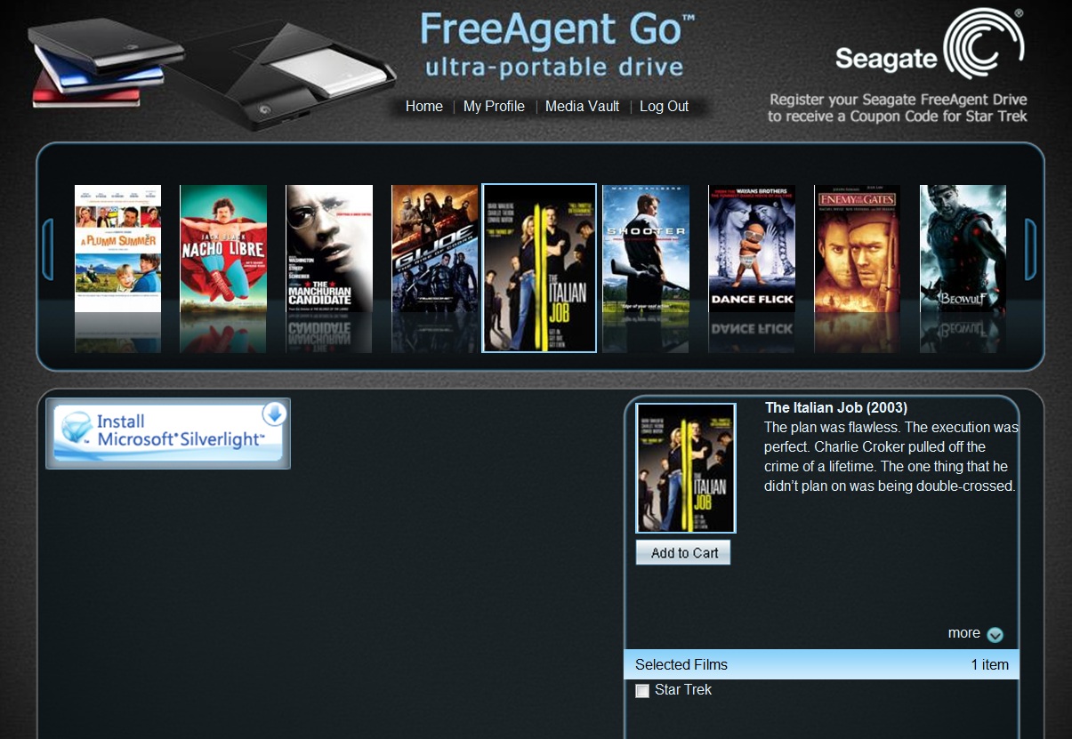The width and height of the screenshot is (1072, 739).
Task: Install Microsoft Silverlight button
Action: point(168,433)
